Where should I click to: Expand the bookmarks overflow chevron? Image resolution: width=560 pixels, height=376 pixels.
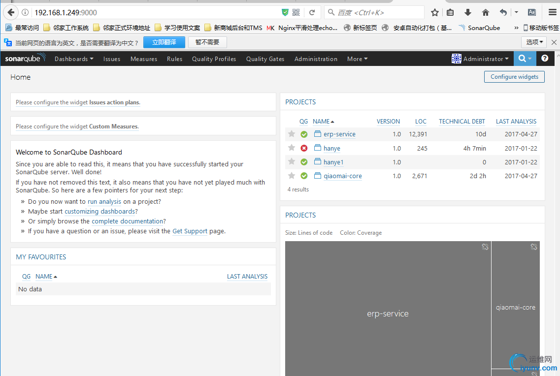[516, 28]
